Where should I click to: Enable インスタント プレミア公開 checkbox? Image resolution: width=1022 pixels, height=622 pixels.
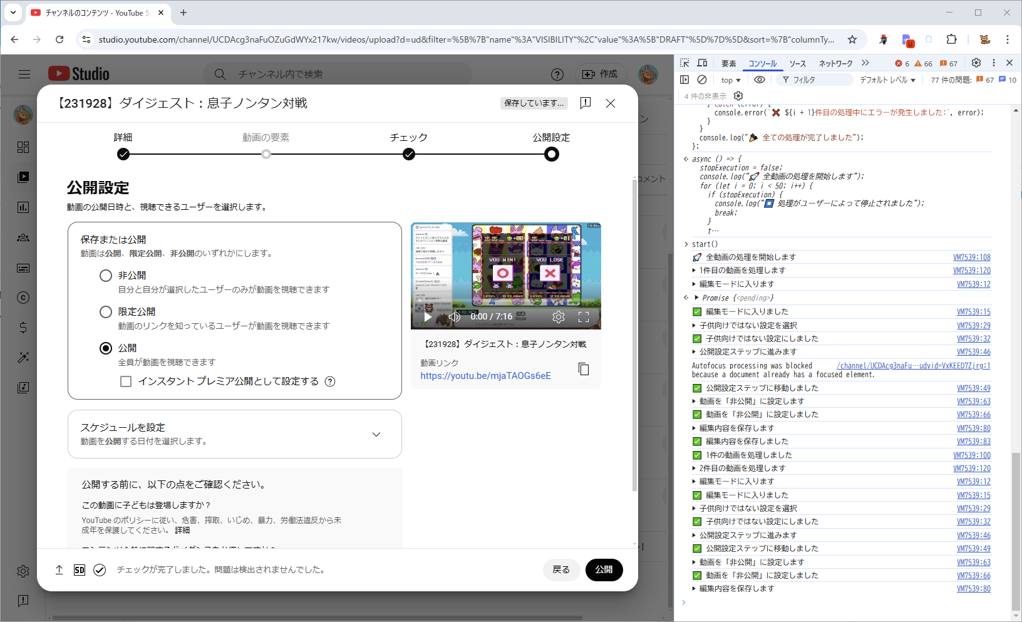click(126, 381)
